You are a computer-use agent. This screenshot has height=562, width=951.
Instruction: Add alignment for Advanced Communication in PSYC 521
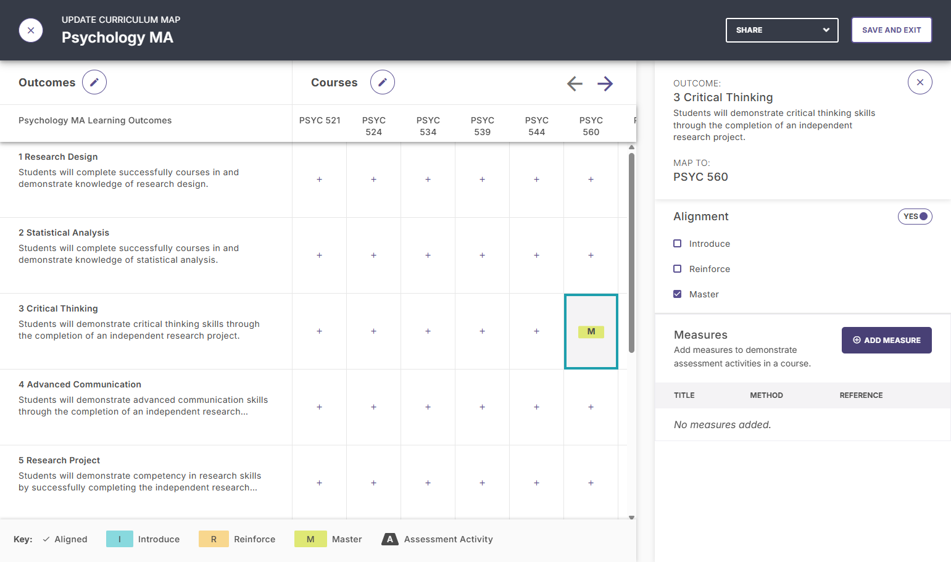pyautogui.click(x=319, y=407)
